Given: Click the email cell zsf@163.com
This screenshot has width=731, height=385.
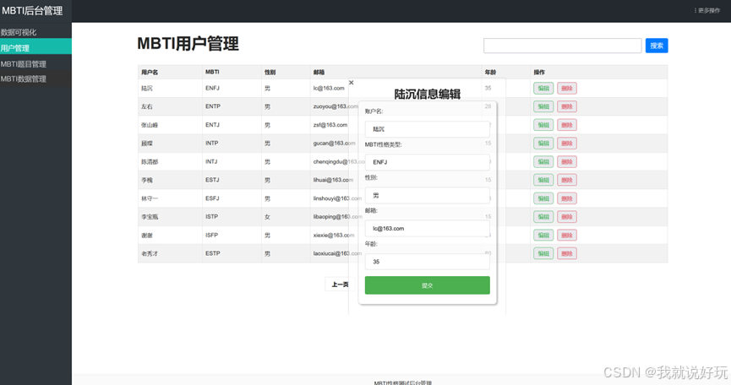Looking at the screenshot, I should [330, 125].
